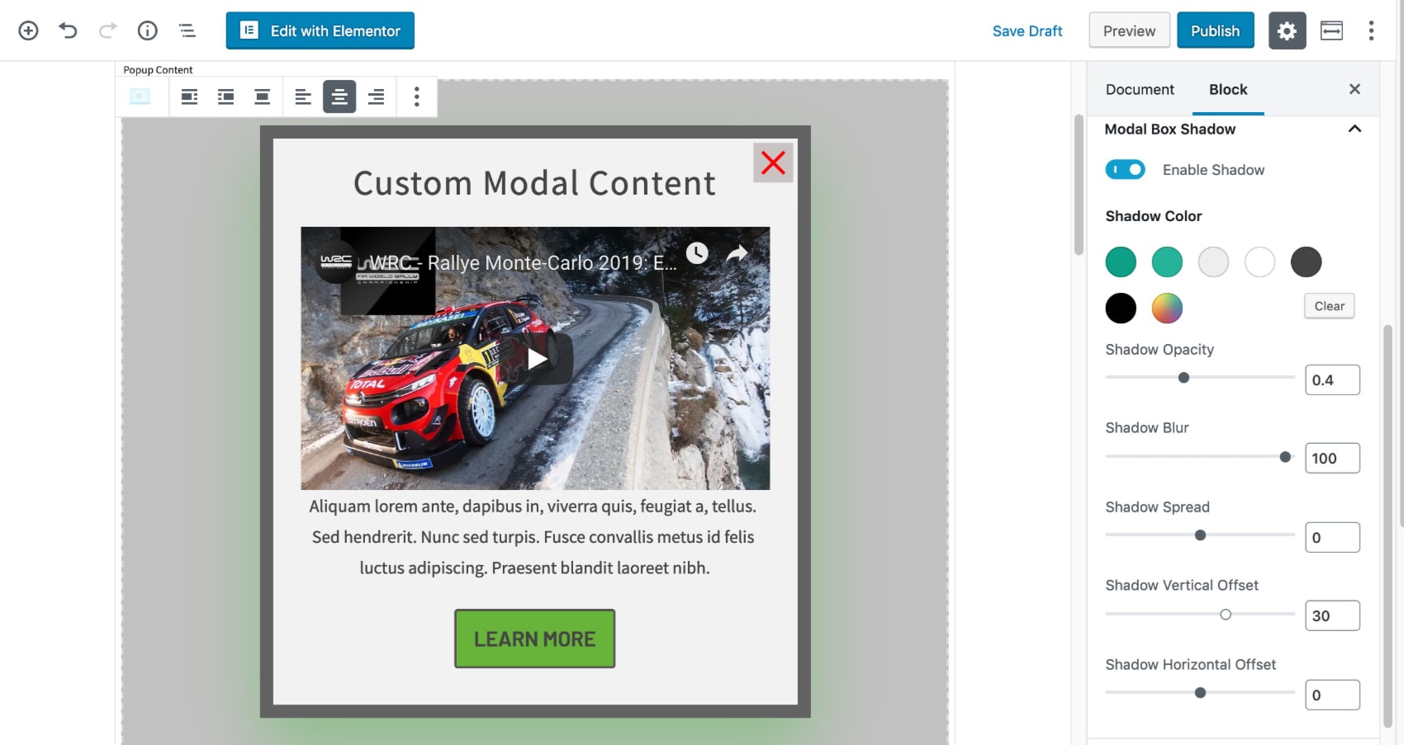This screenshot has width=1404, height=745.
Task: Click Save Draft link
Action: point(1027,31)
